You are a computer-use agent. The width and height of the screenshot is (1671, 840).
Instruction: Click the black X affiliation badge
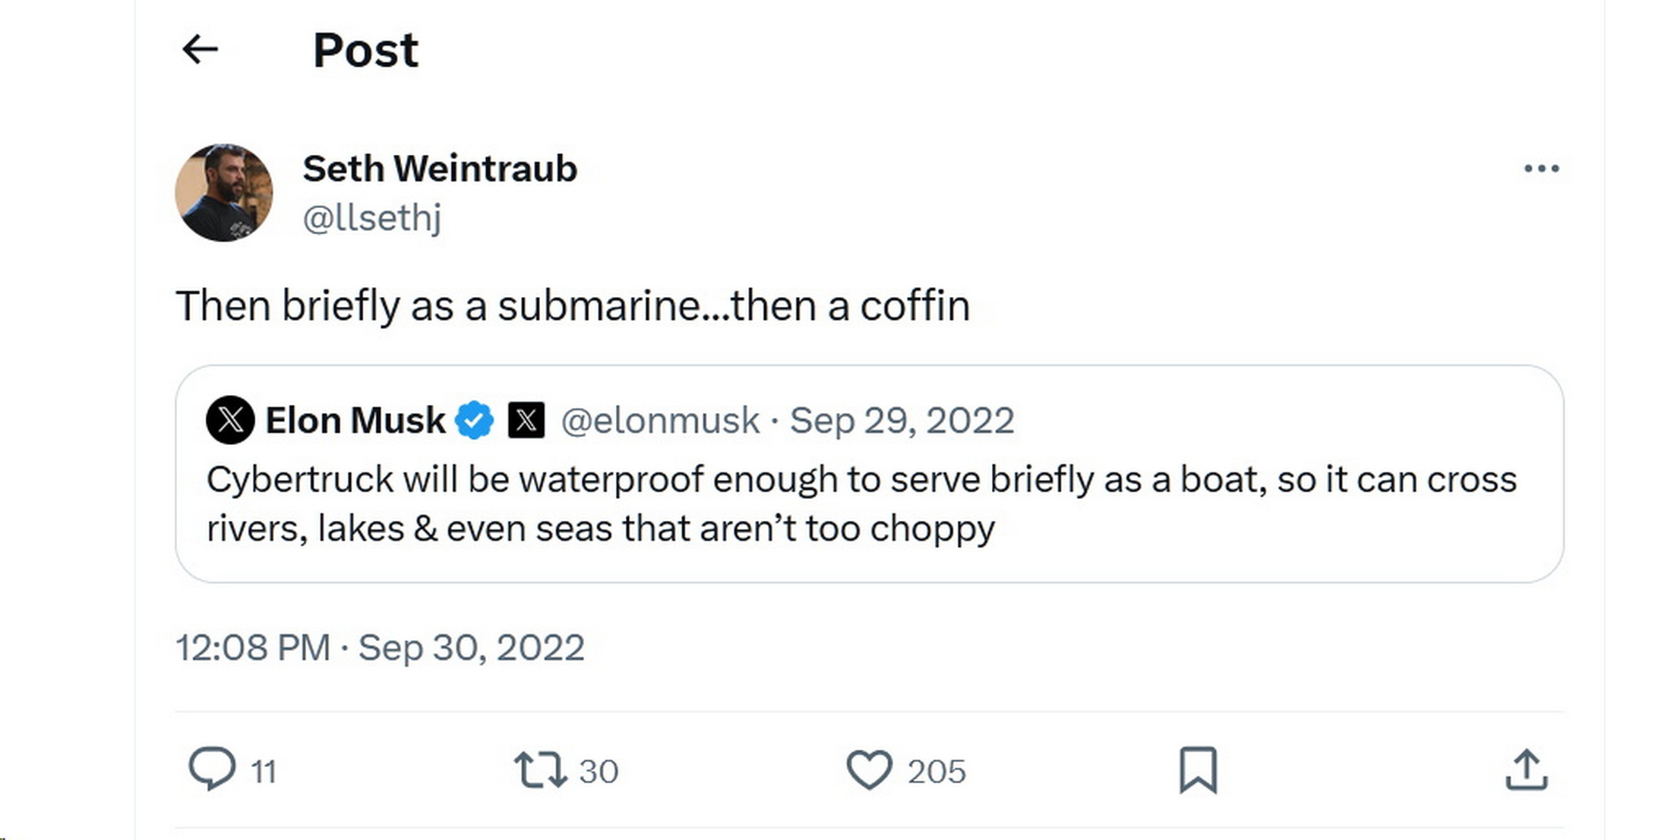(526, 420)
